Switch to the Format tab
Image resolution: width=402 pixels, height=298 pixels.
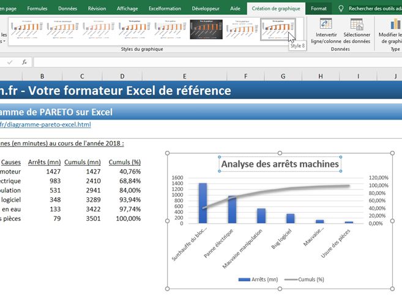tap(318, 9)
